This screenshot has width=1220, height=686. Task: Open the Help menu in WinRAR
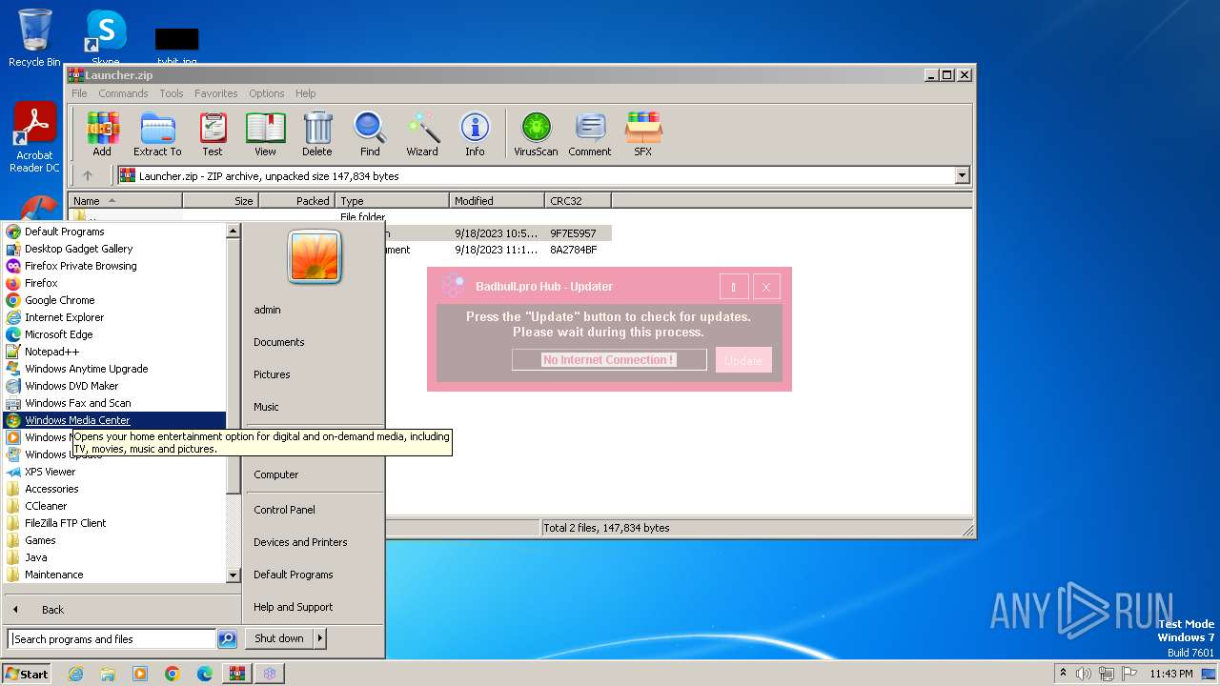tap(305, 93)
